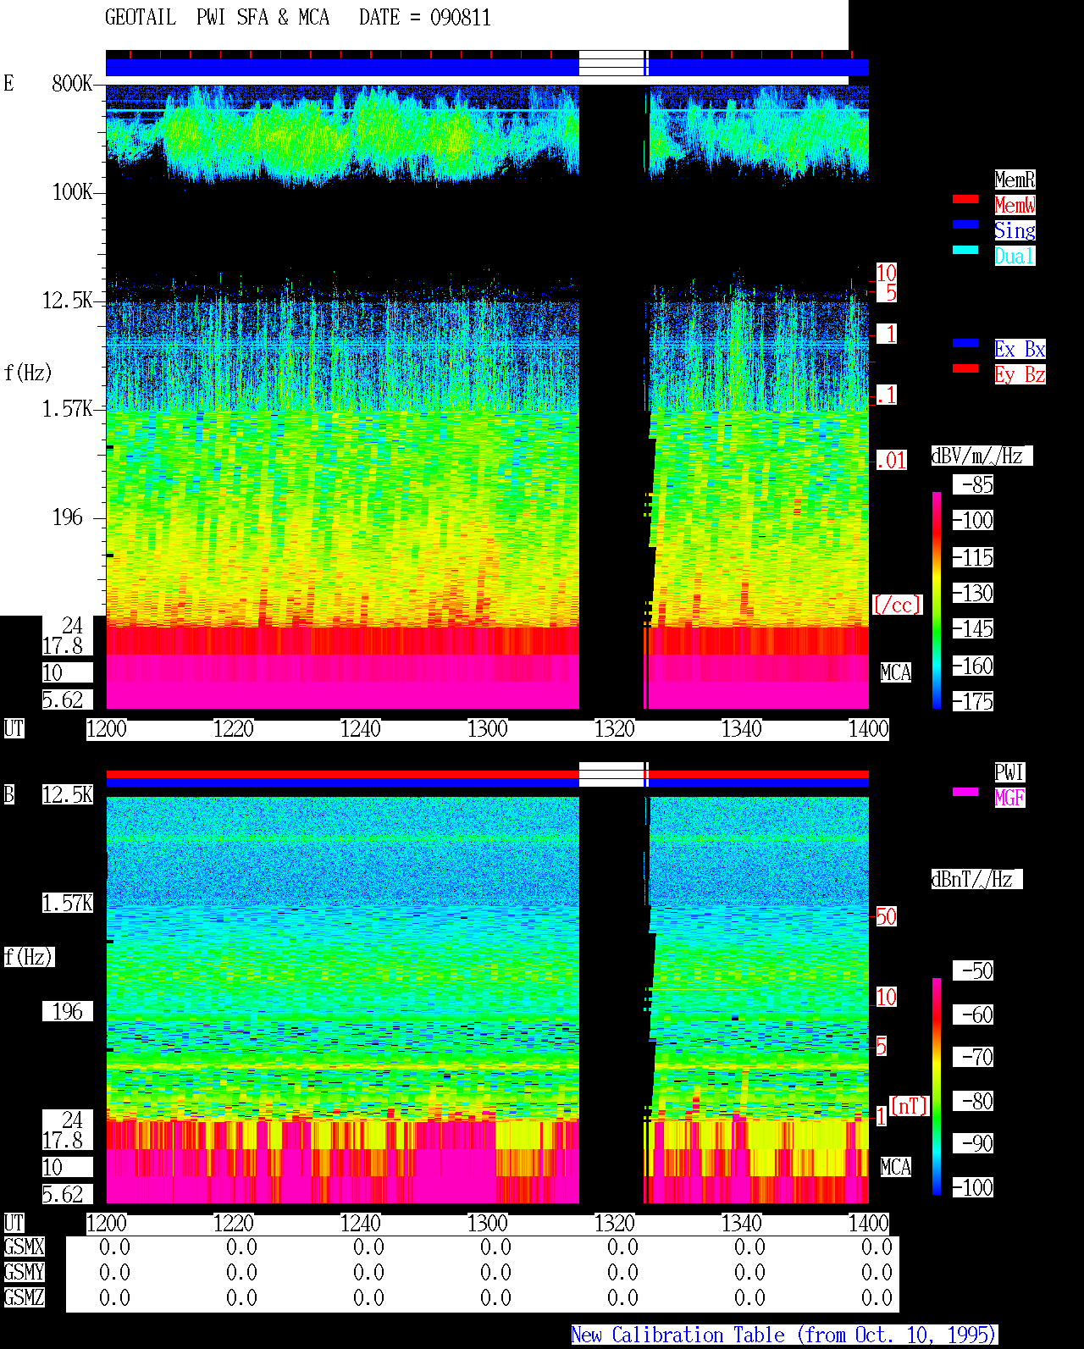
Task: Click the B panel 1.57K axis label
Action: (68, 903)
